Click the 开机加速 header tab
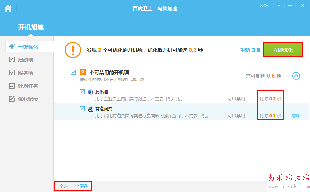Image resolution: width=310 pixels, height=192 pixels. 31,27
